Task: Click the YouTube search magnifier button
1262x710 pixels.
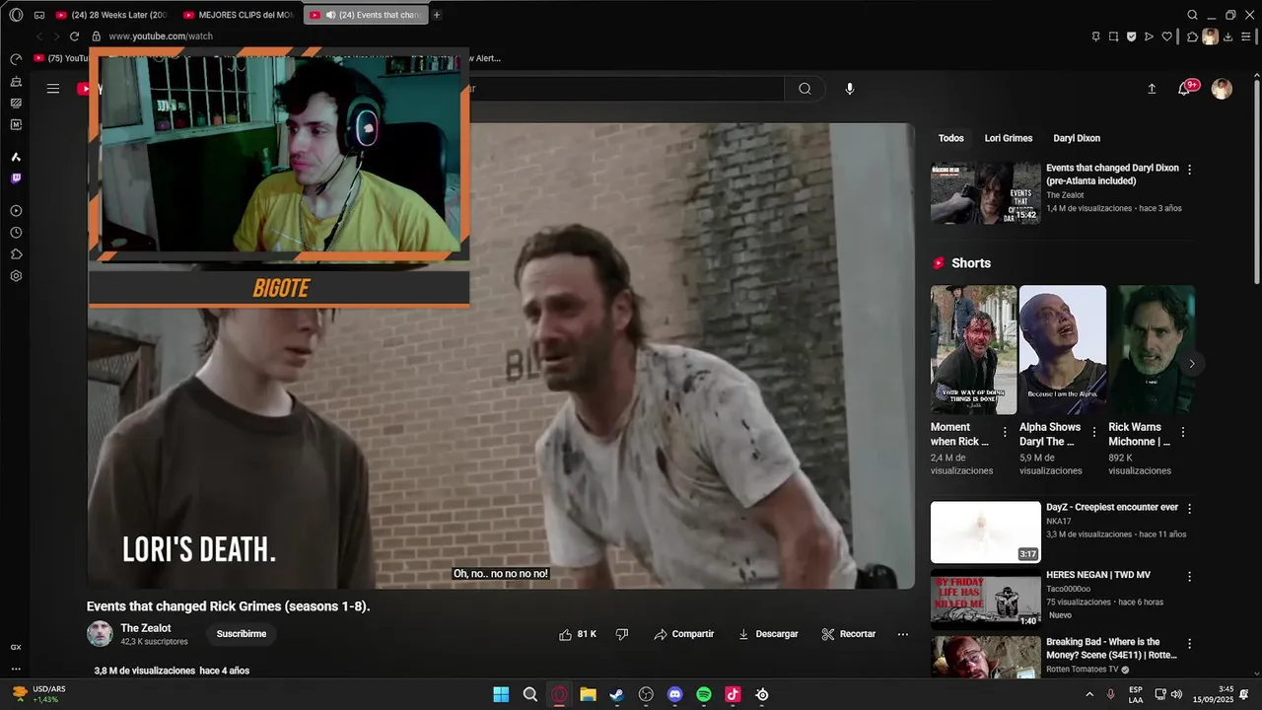Action: (x=806, y=89)
